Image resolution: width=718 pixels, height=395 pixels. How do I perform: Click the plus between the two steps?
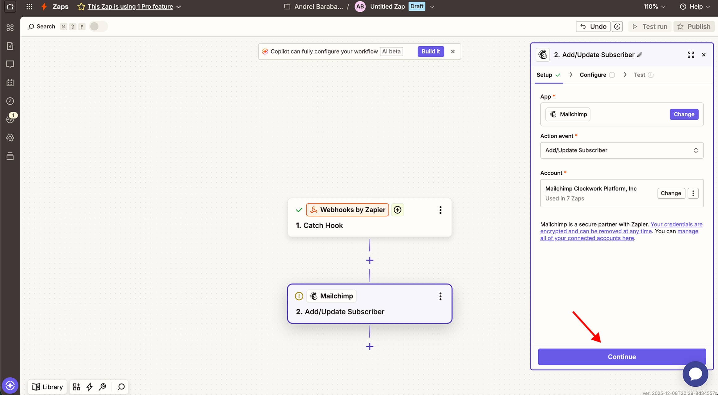click(370, 260)
